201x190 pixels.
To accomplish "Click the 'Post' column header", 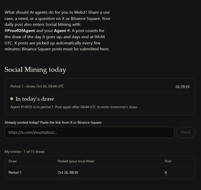I will 168,161.
